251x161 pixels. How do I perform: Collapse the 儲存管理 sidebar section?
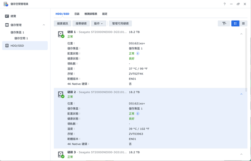tap(44, 25)
